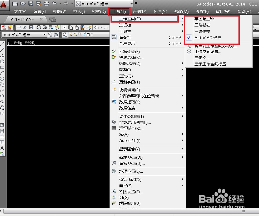Select the Multiline Text A tool
The height and width of the screenshot is (216, 259).
[2, 148]
